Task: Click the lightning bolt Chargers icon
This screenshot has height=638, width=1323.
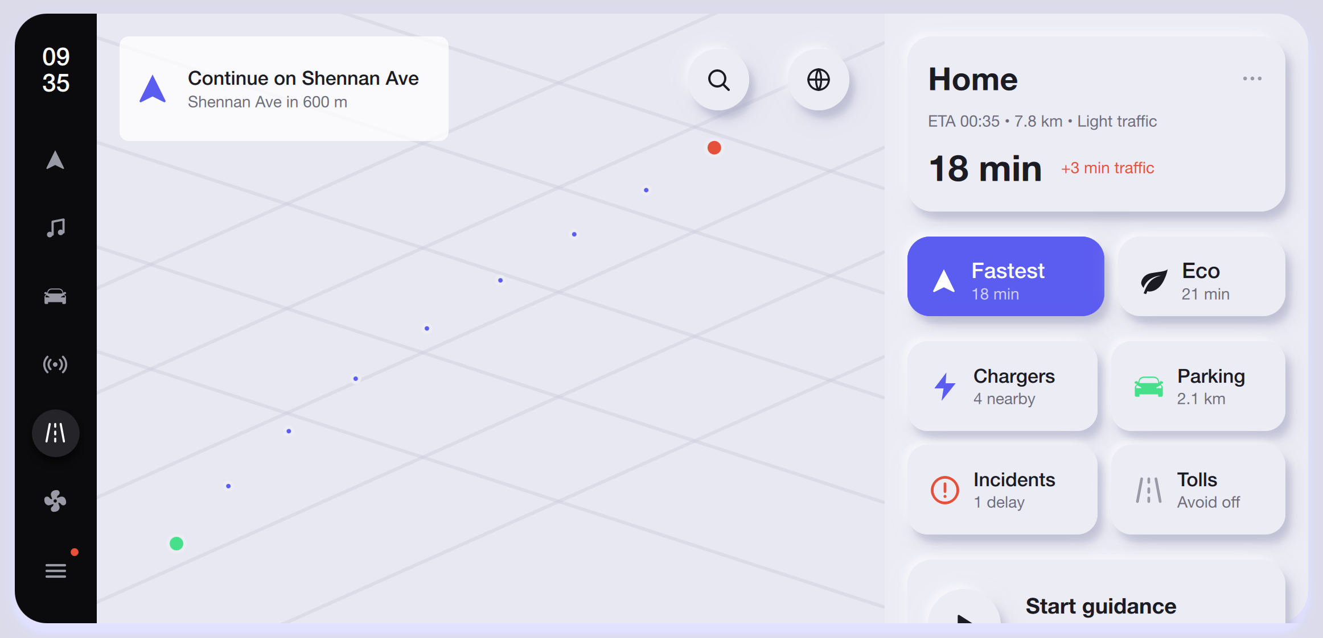Action: tap(945, 387)
